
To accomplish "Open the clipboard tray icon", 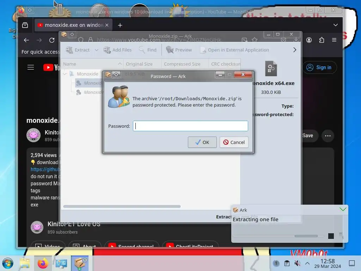I will (x=287, y=263).
